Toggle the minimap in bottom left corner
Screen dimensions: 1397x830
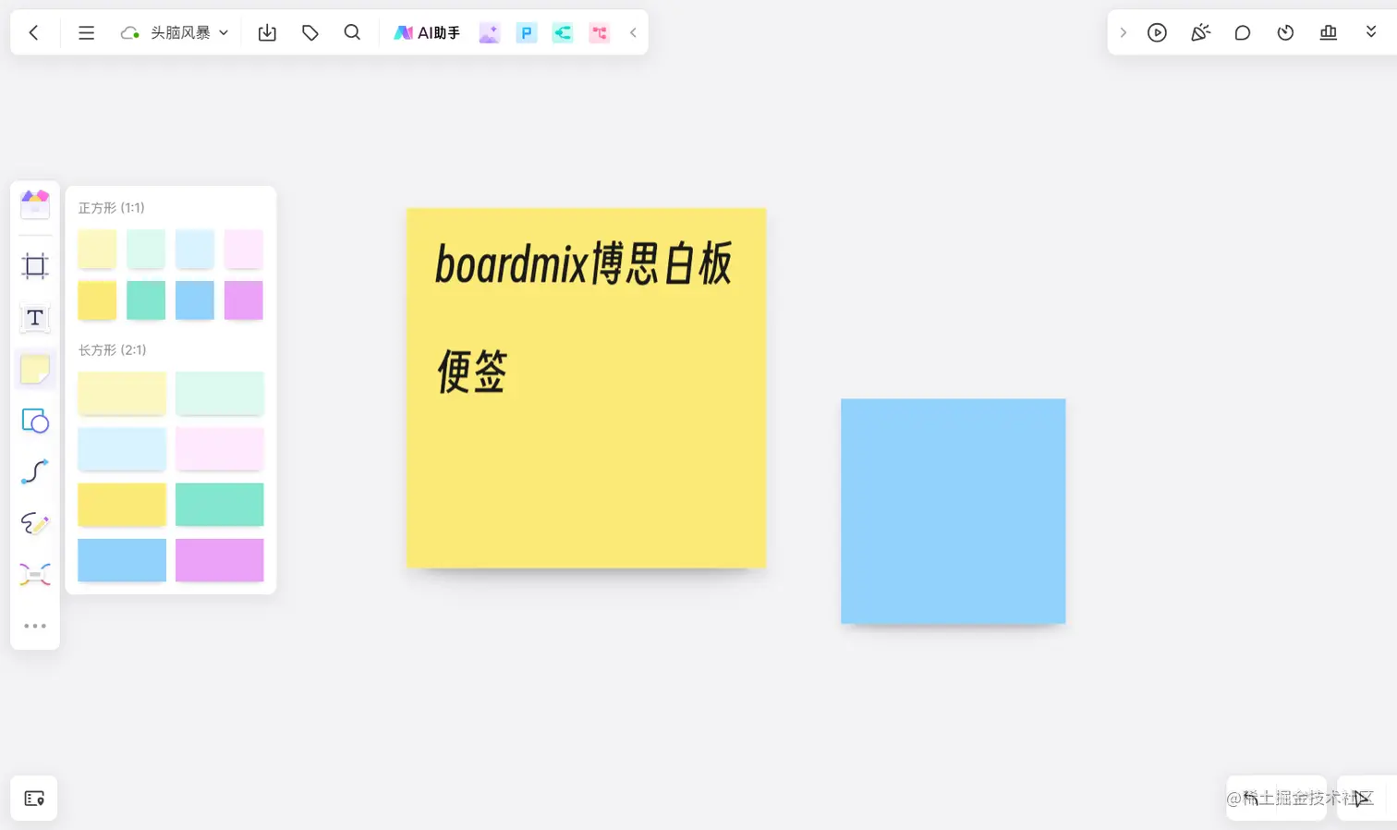34,797
